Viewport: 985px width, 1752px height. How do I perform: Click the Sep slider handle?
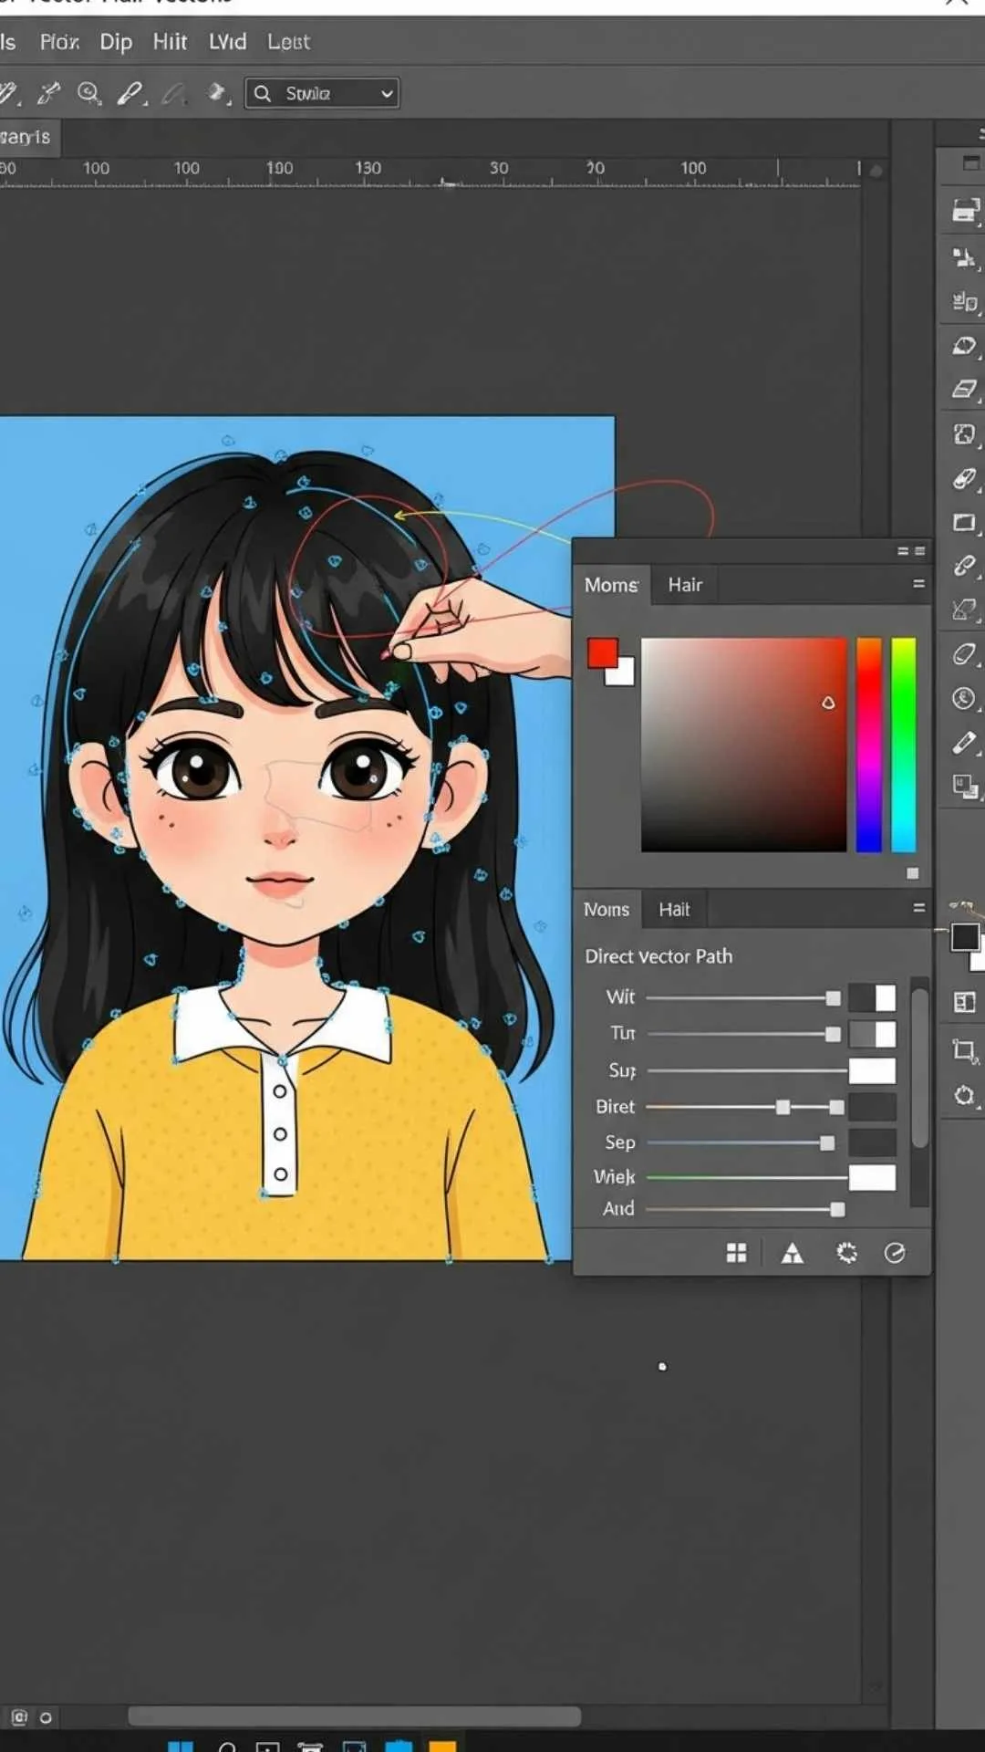[x=827, y=1143]
